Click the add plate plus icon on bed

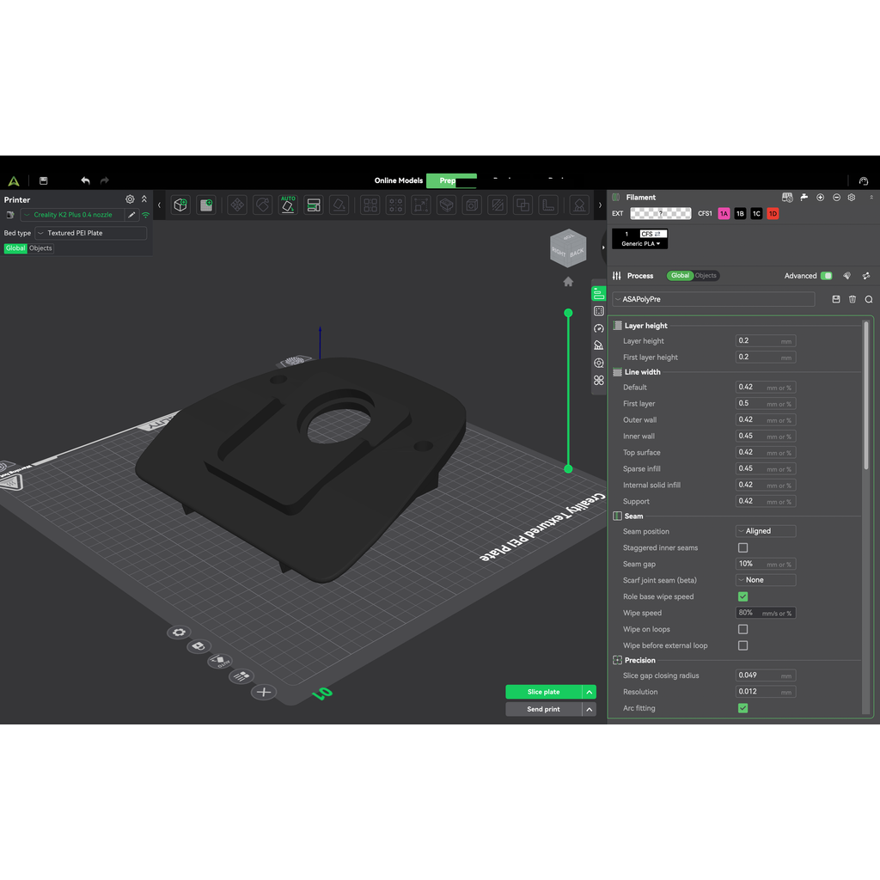[x=264, y=693]
